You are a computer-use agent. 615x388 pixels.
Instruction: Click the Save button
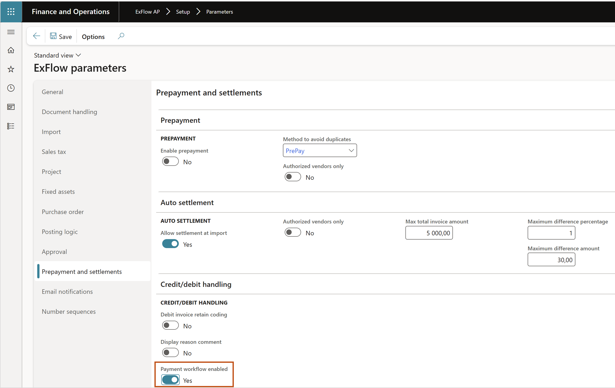pos(61,36)
